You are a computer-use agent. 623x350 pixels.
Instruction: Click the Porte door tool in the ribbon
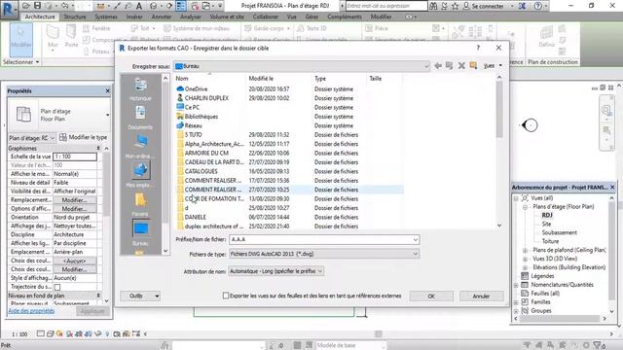pos(71,36)
